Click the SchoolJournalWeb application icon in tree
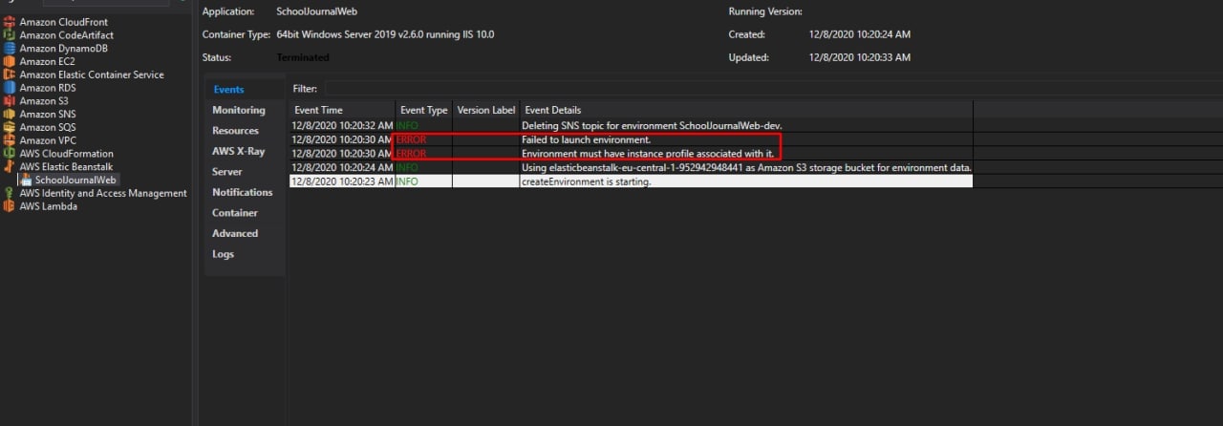The height and width of the screenshot is (426, 1223). 26,180
